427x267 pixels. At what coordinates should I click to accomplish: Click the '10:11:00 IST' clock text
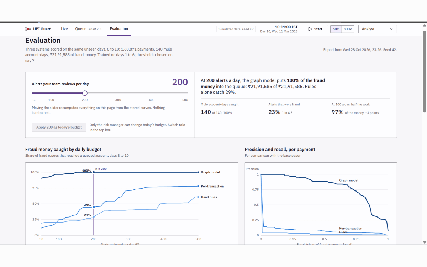point(286,27)
